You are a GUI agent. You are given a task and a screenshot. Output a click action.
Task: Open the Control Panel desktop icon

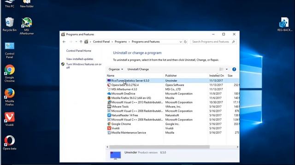point(9,50)
